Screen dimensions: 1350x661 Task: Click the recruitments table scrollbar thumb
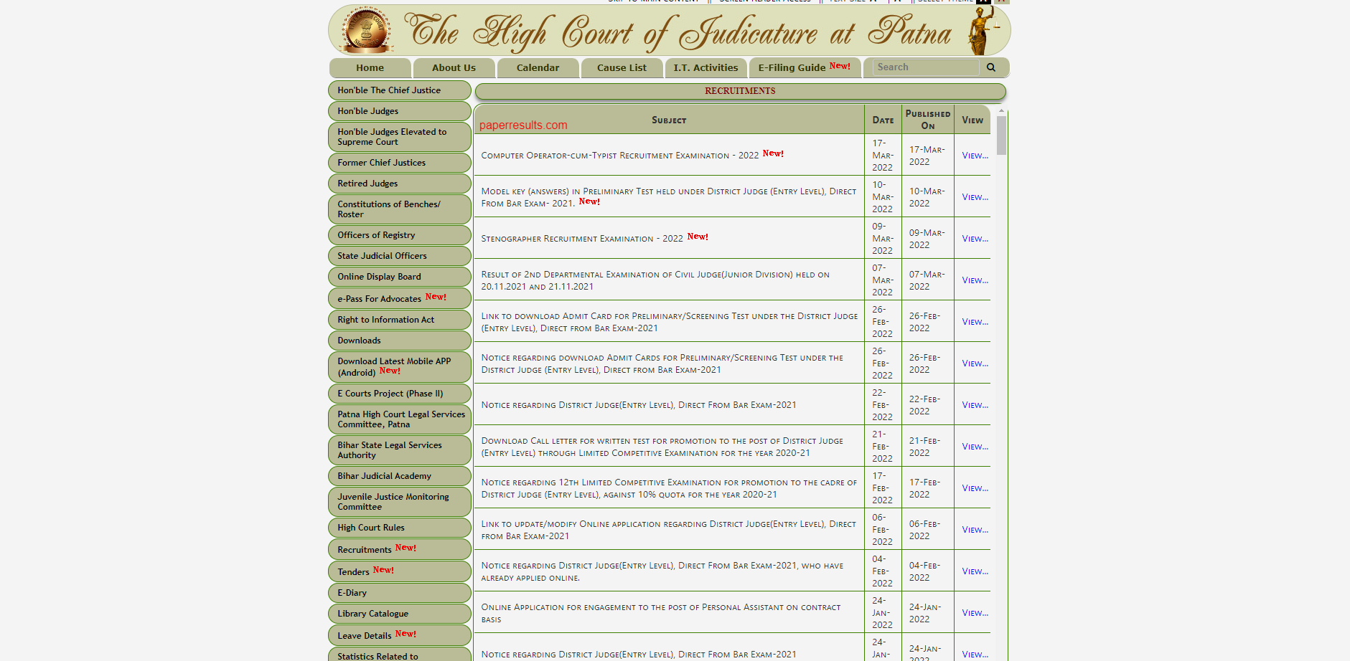pyautogui.click(x=1001, y=135)
